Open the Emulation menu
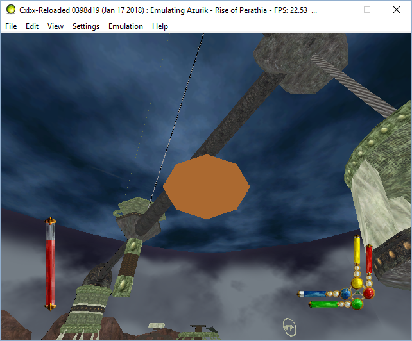 point(126,26)
